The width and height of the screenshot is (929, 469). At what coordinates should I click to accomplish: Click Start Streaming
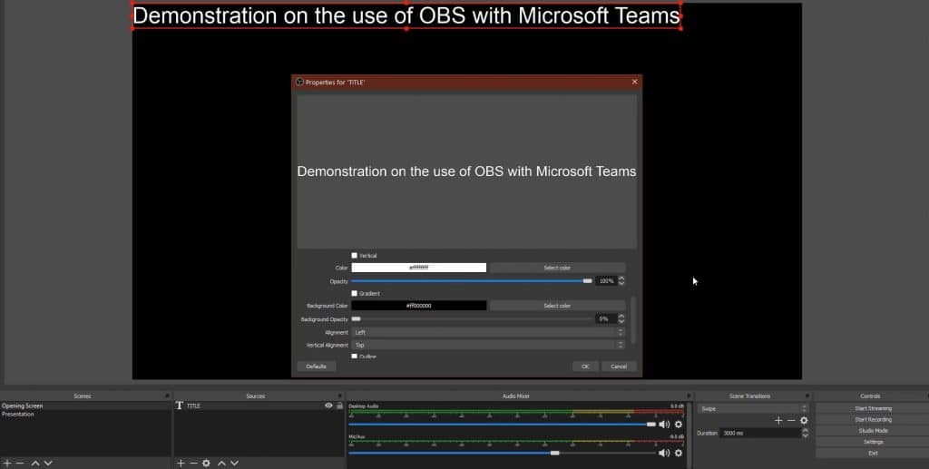click(x=873, y=408)
